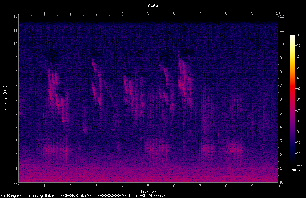Click the spectrogram title "Skata"
This screenshot has width=306, height=198.
coord(153,6)
